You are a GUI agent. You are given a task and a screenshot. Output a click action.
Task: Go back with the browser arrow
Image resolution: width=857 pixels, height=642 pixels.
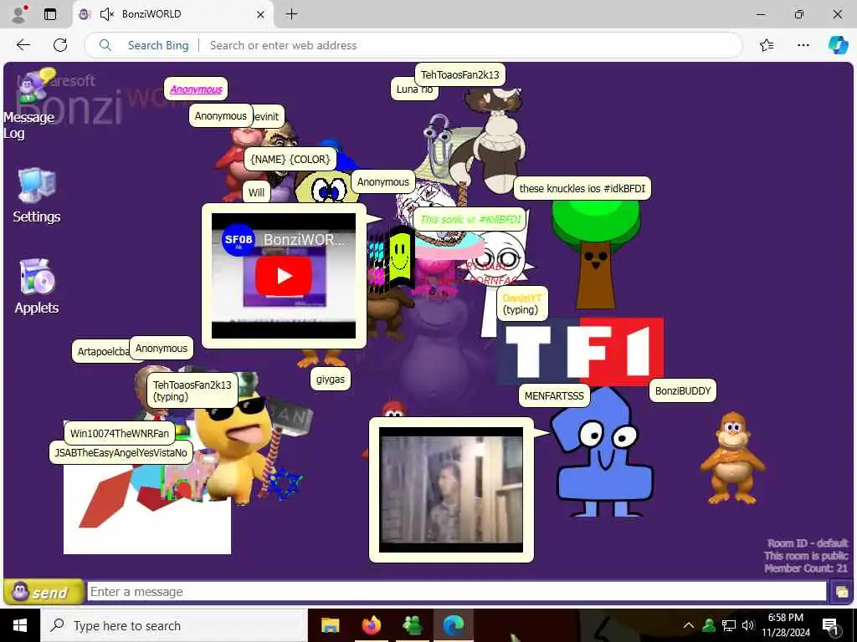click(x=23, y=45)
